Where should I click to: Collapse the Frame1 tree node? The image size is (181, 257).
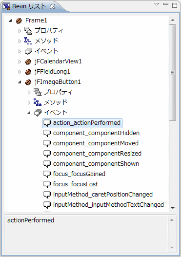11,20
